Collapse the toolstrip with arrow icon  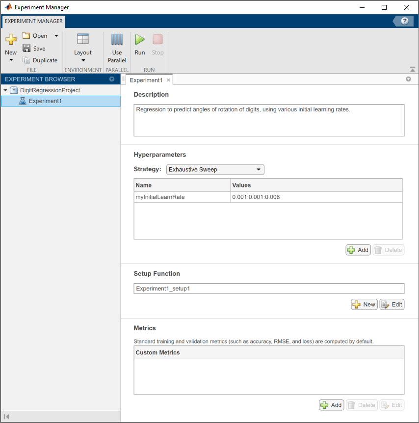tap(413, 69)
